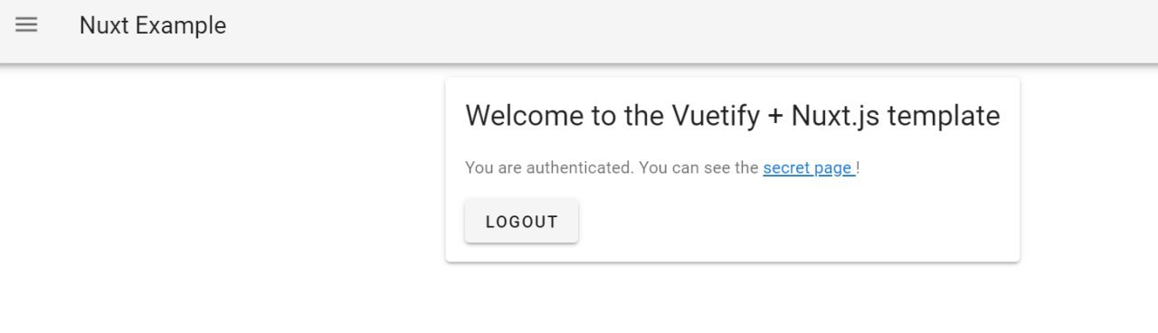The image size is (1158, 333).
Task: Follow the secret page link
Action: point(807,167)
